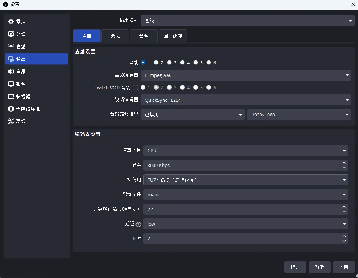358x278 pixels.
Task: Click the 延迟 help question mark icon
Action: [x=138, y=224]
